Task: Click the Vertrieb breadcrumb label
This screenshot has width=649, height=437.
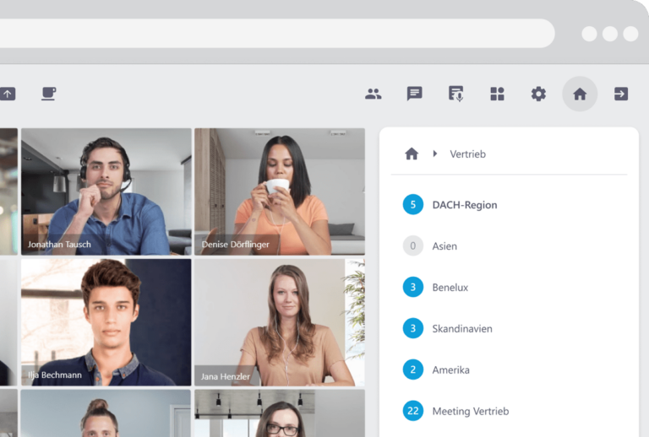Action: click(x=467, y=154)
